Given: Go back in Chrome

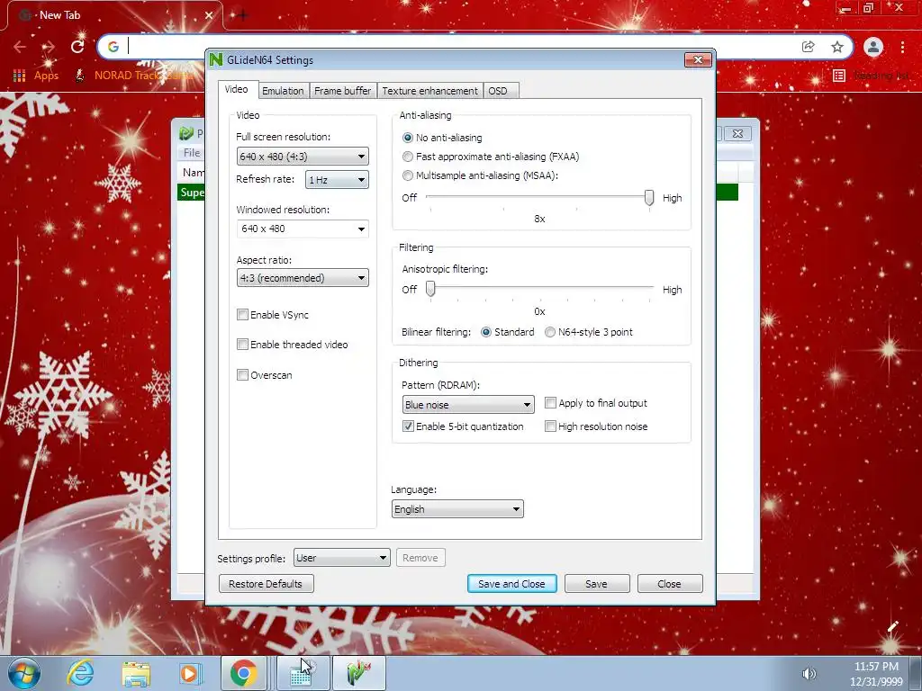Looking at the screenshot, I should click(x=20, y=47).
